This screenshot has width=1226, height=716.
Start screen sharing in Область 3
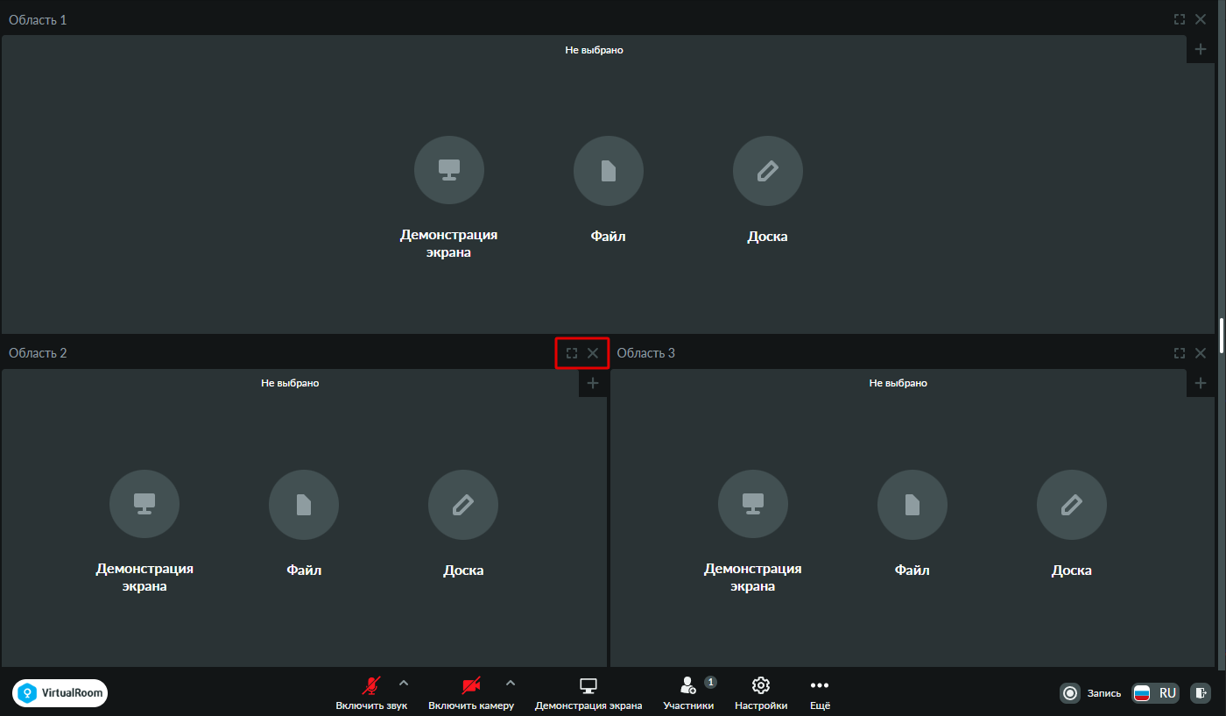click(x=753, y=505)
